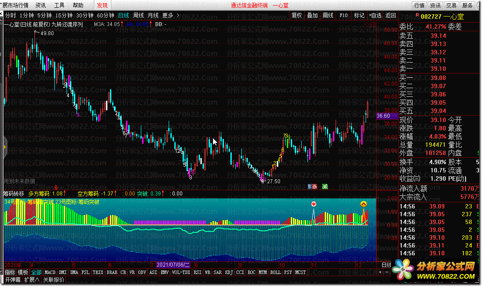Click the split-window square icon above the price chart
483x287 pixels.
(x=373, y=24)
